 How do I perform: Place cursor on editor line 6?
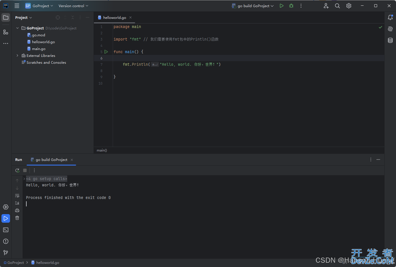coord(248,58)
